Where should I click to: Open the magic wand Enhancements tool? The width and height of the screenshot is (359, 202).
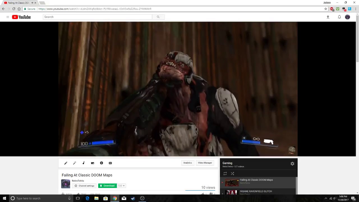75,163
